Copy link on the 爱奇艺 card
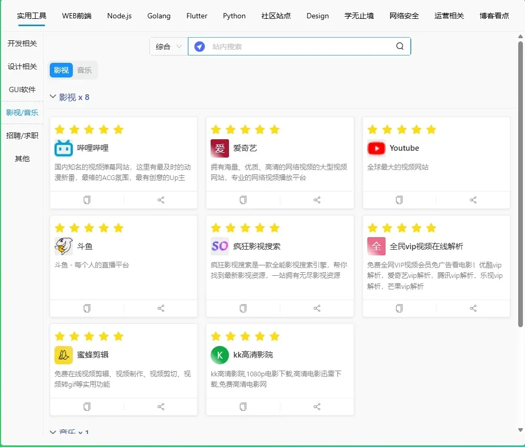Viewport: 525px width, 447px height. coord(243,200)
